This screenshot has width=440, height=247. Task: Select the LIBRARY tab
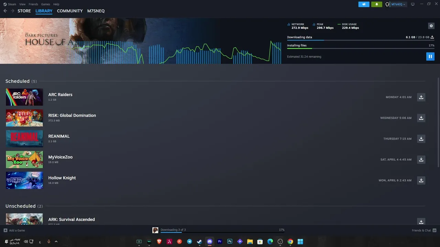tap(44, 11)
